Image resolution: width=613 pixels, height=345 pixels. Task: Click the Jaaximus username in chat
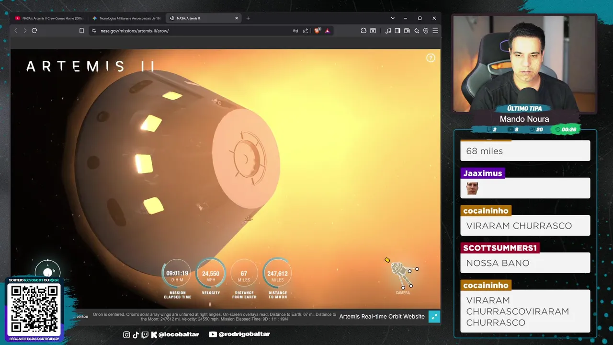click(482, 173)
